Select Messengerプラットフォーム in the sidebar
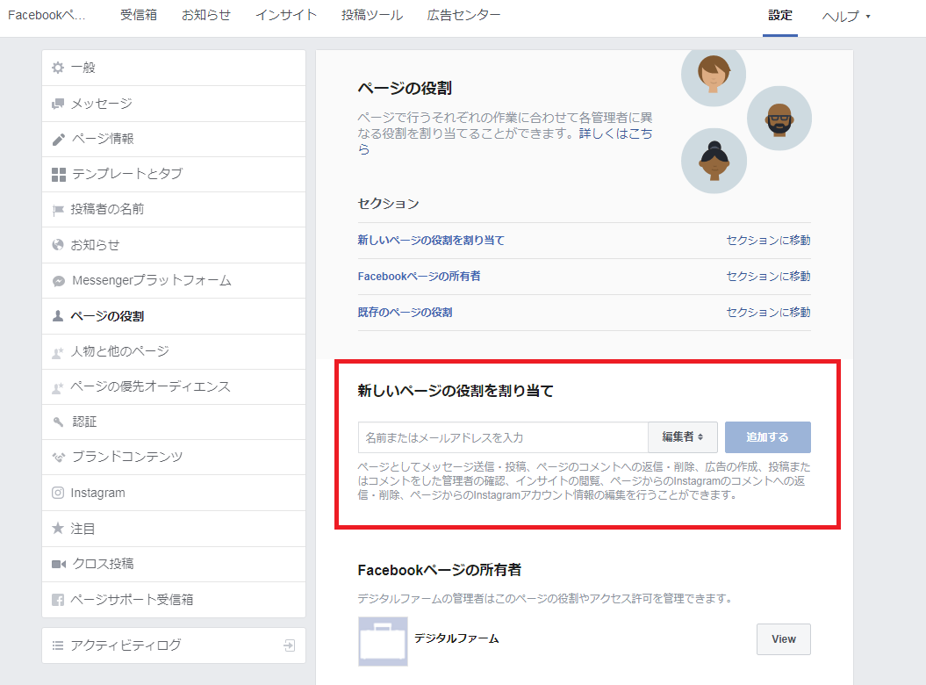This screenshot has width=926, height=685. 174,281
